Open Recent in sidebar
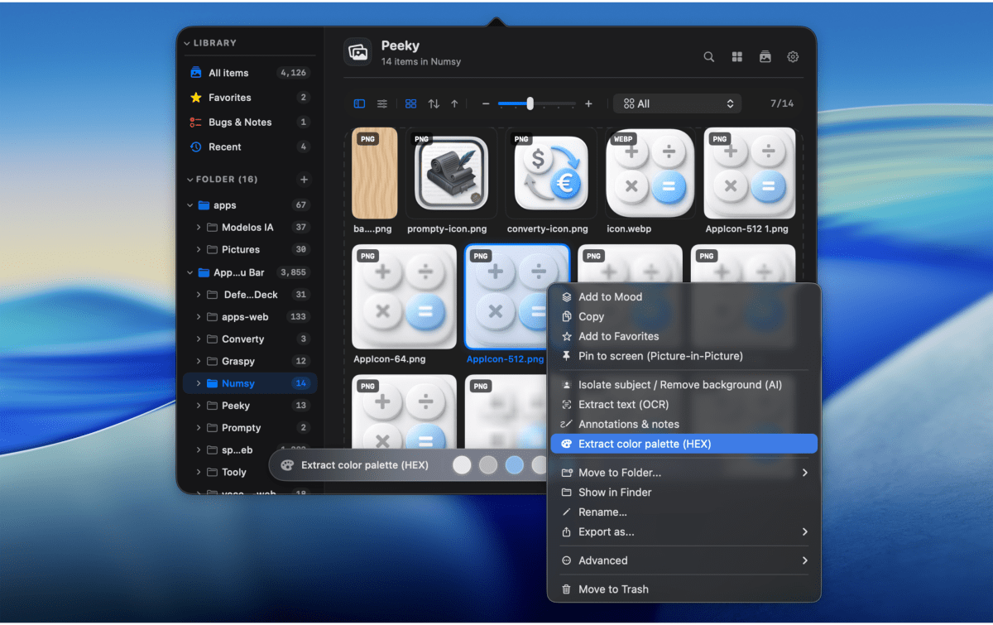This screenshot has height=625, width=993. (250, 147)
